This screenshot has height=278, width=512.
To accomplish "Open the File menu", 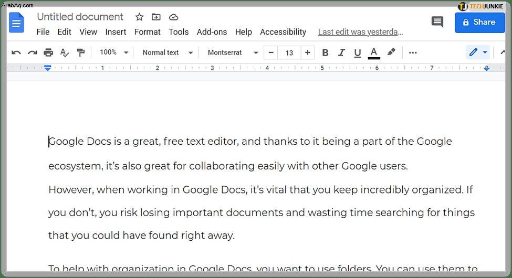I will pyautogui.click(x=43, y=32).
